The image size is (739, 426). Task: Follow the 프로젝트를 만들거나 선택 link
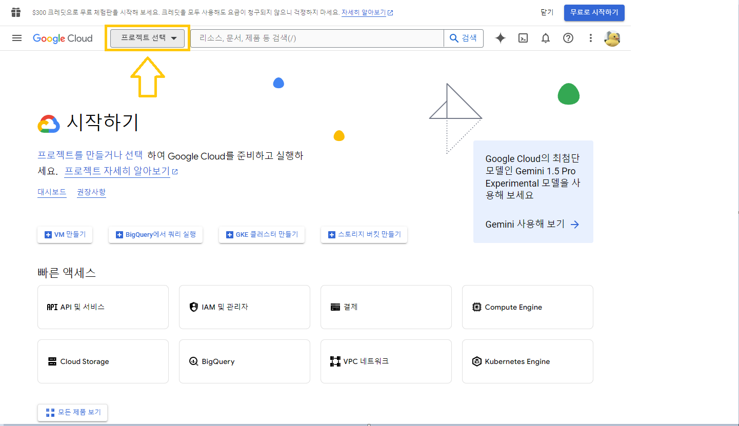coord(90,155)
